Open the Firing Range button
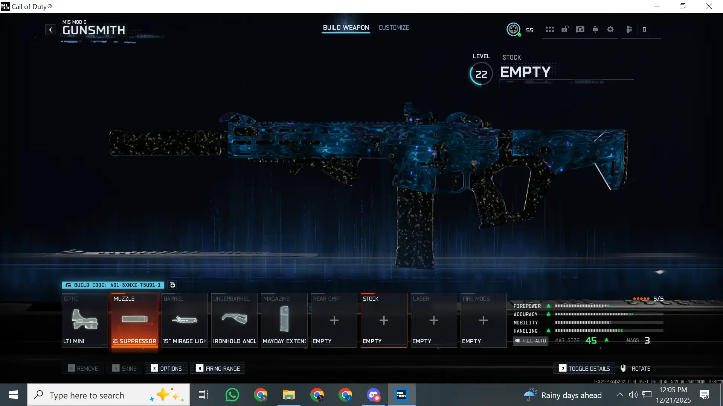The width and height of the screenshot is (723, 406). [x=218, y=368]
